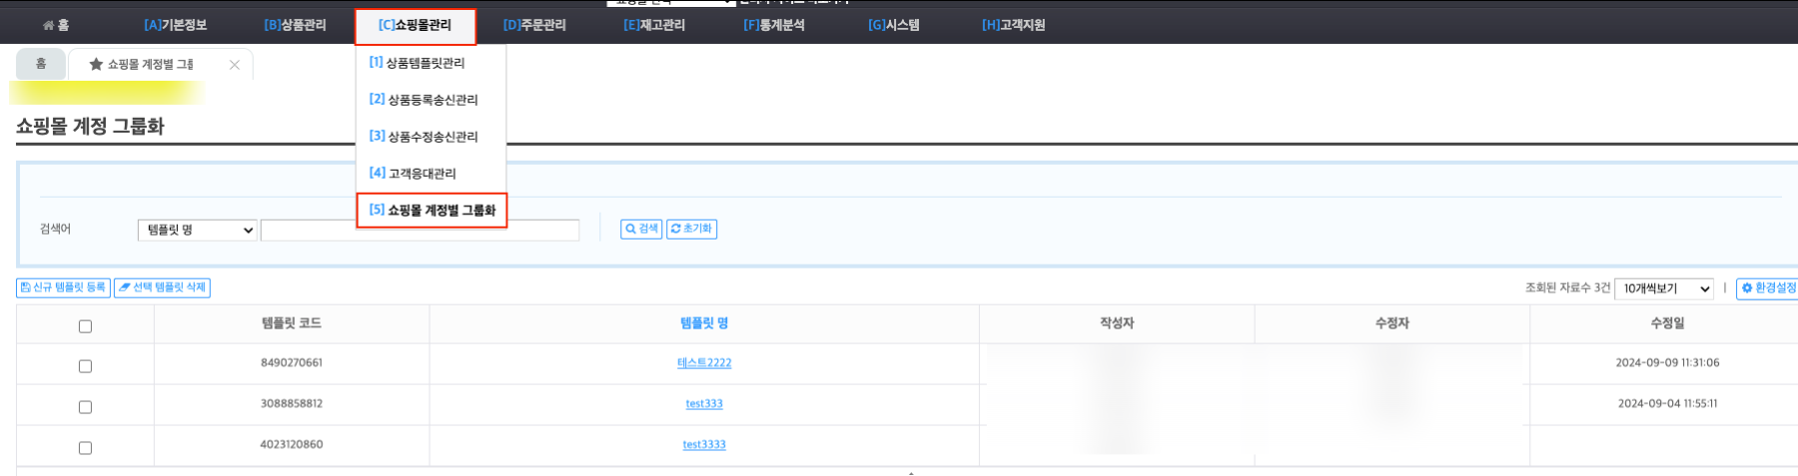Click the 초기화 reset button
Screen dimensions: 1798x476
point(691,229)
